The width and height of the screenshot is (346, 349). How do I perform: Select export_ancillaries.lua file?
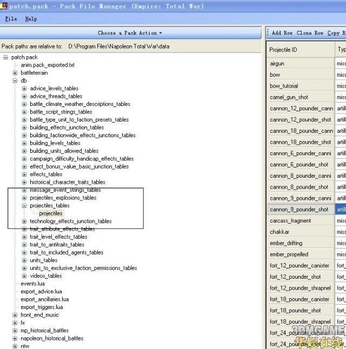[x=44, y=299]
